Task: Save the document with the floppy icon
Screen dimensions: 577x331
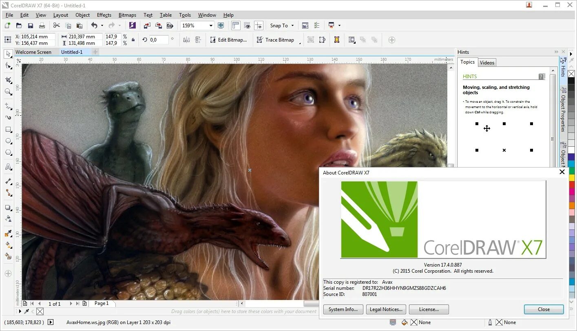Action: click(x=30, y=25)
